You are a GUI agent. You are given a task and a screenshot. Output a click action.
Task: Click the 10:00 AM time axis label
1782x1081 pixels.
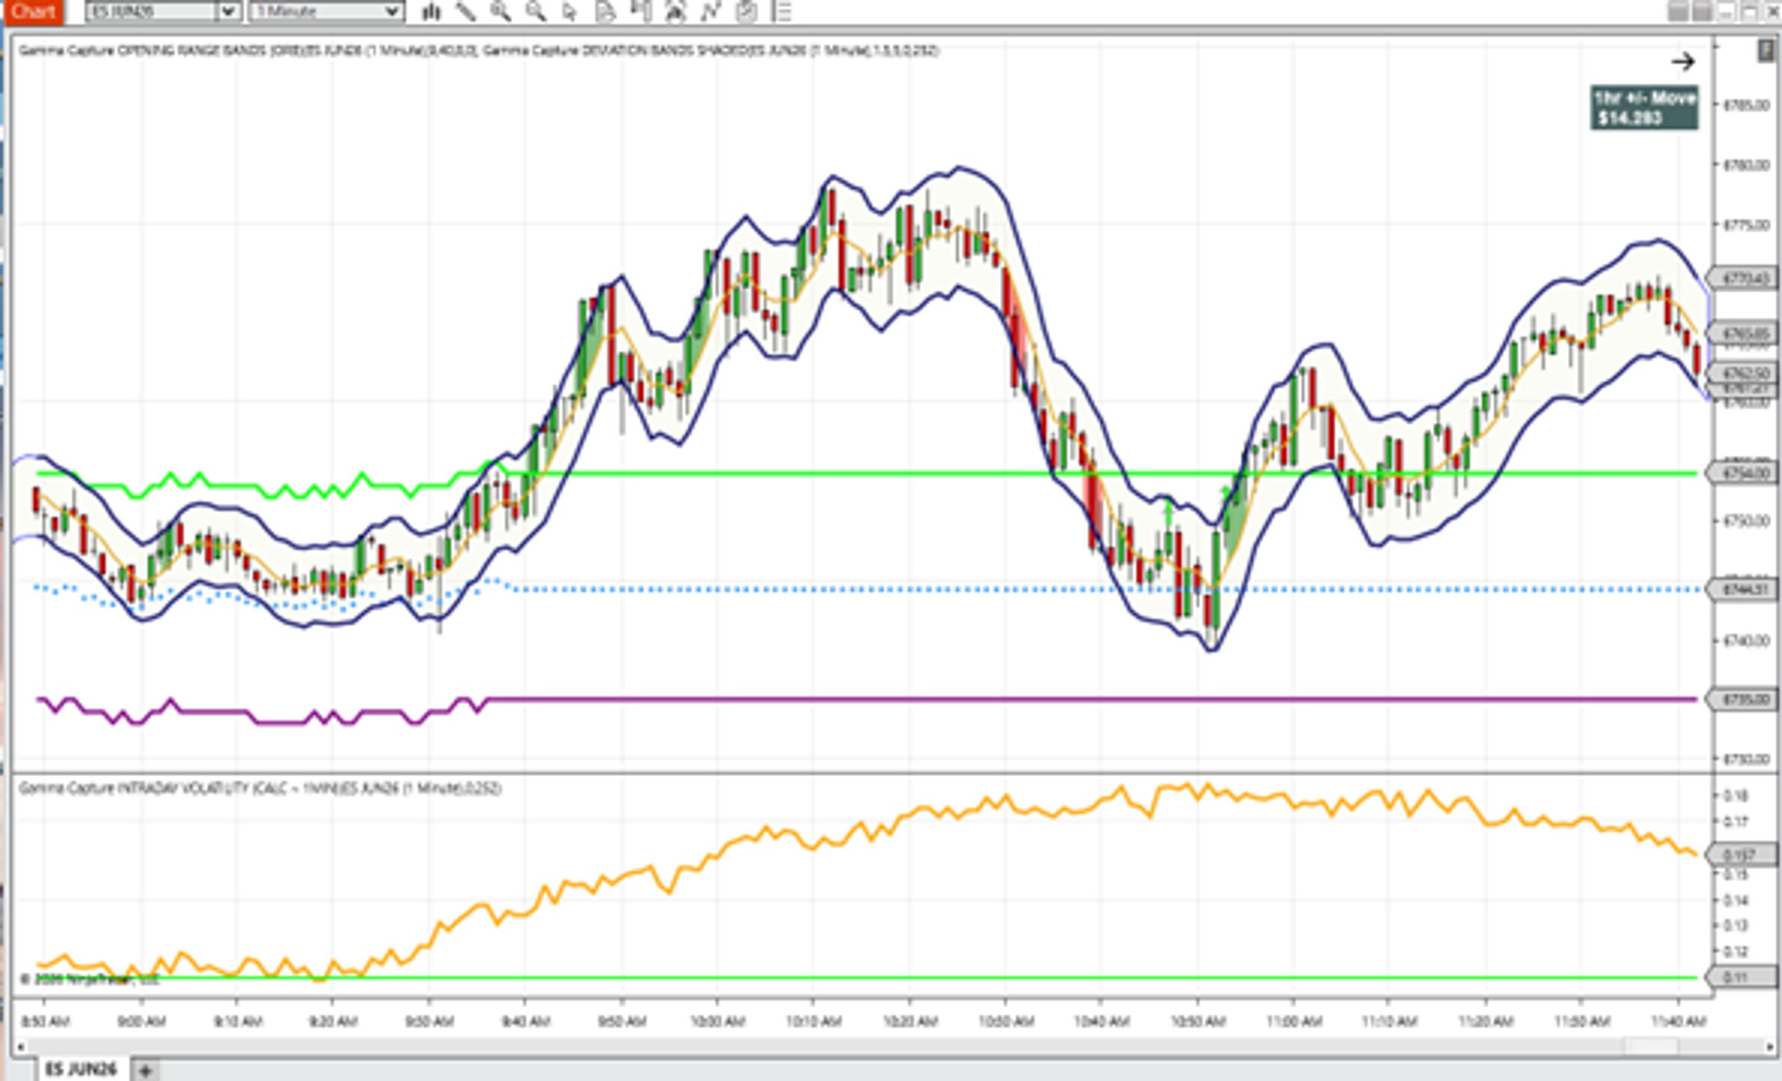point(718,1021)
